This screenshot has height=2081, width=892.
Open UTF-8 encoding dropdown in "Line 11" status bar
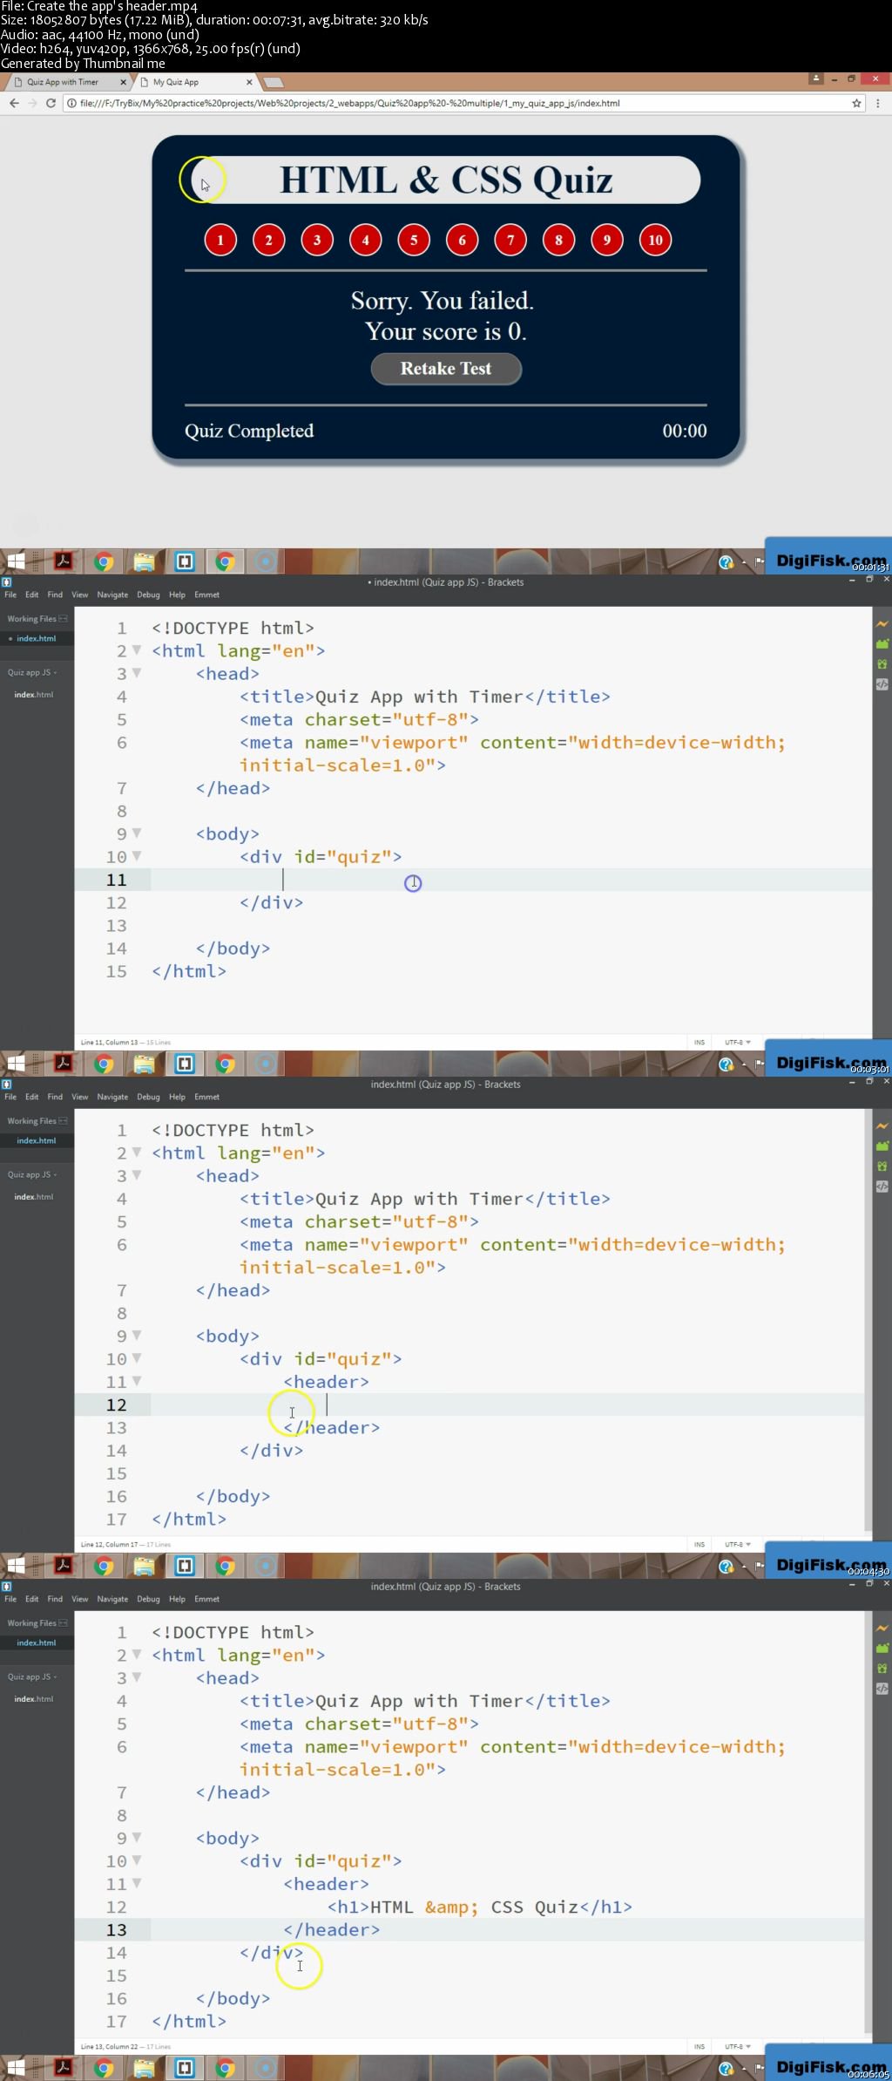pyautogui.click(x=737, y=1043)
